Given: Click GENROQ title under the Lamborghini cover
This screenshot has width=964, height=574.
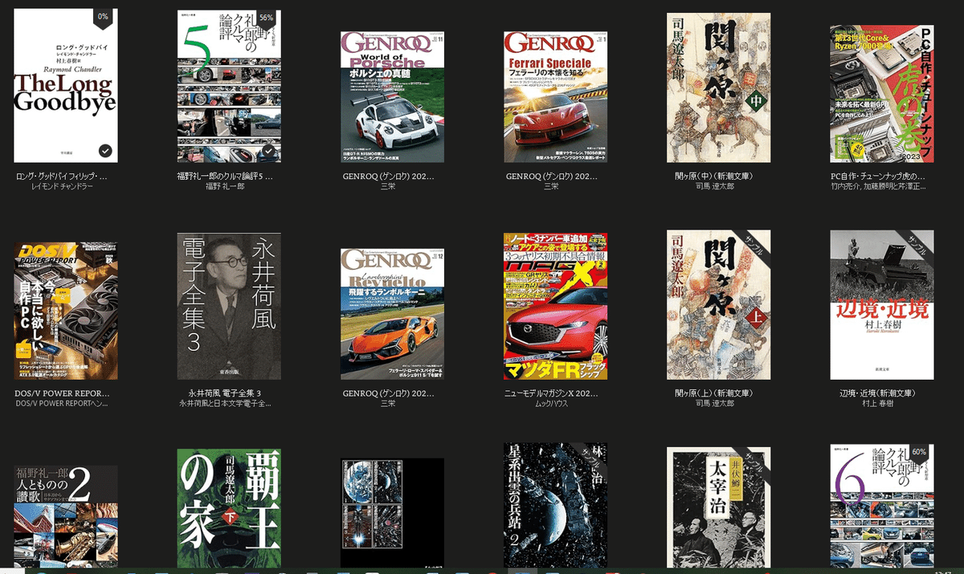Looking at the screenshot, I should point(390,393).
